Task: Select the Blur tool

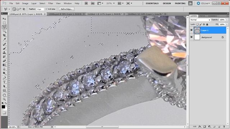Action: (x=4, y=69)
